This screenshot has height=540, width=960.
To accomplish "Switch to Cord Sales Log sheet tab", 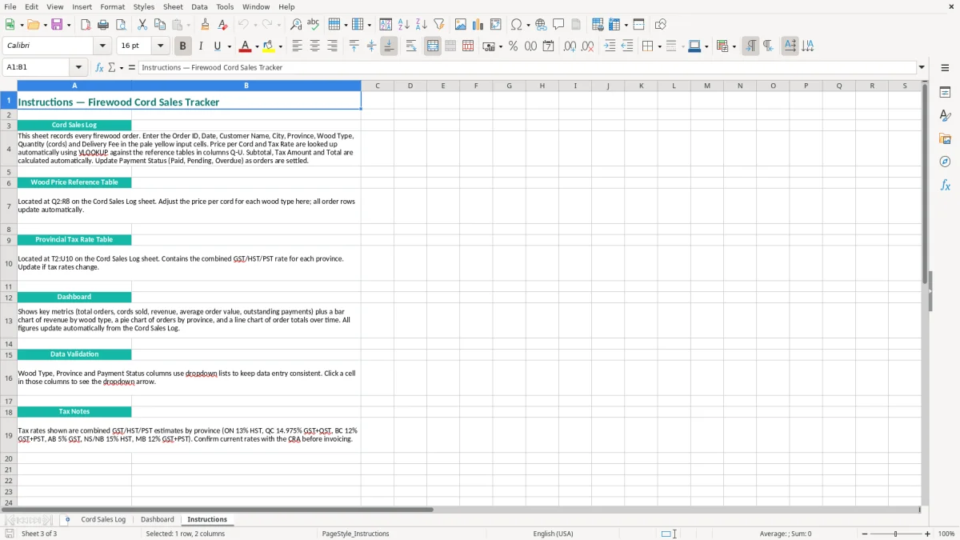I will tap(103, 519).
